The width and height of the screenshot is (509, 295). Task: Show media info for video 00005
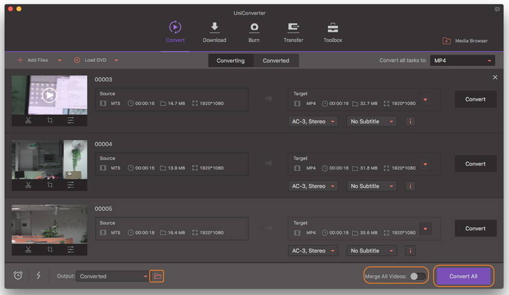(410, 251)
